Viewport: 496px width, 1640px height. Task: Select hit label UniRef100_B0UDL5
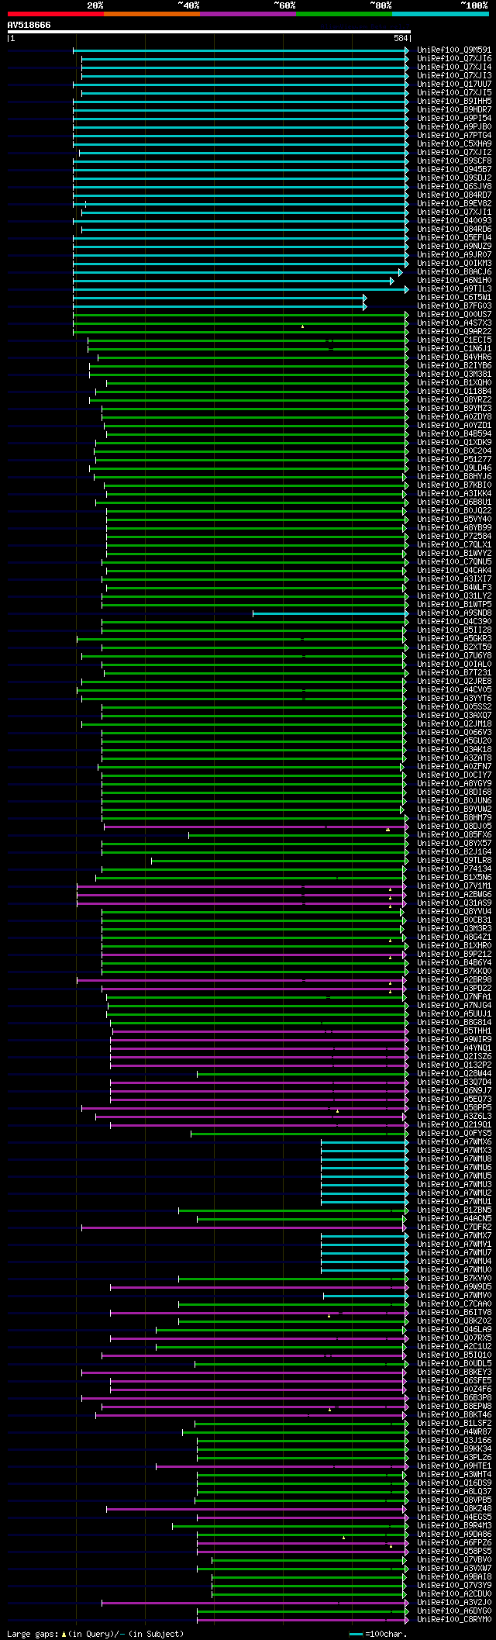(x=454, y=1364)
